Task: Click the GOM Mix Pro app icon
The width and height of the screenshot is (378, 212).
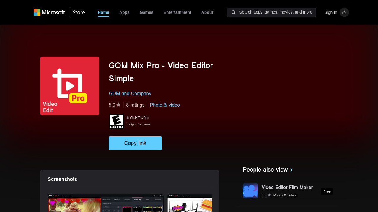Action: click(70, 86)
